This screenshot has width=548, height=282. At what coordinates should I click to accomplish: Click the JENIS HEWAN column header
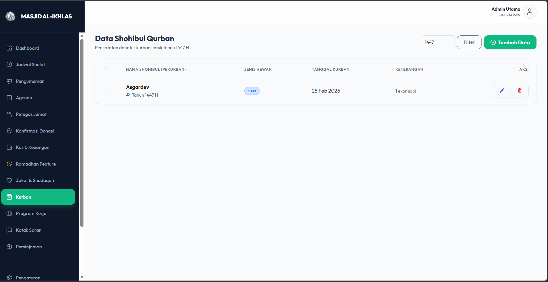(258, 69)
